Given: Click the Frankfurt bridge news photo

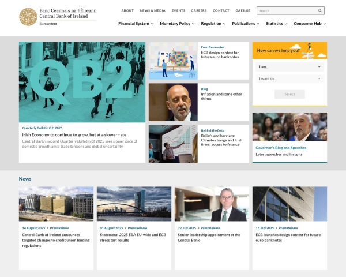Looking at the screenshot, I should click(134, 204).
